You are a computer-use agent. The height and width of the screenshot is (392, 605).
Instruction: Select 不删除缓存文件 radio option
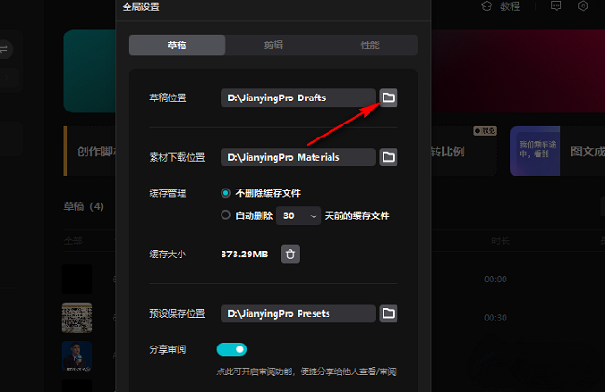pos(226,193)
